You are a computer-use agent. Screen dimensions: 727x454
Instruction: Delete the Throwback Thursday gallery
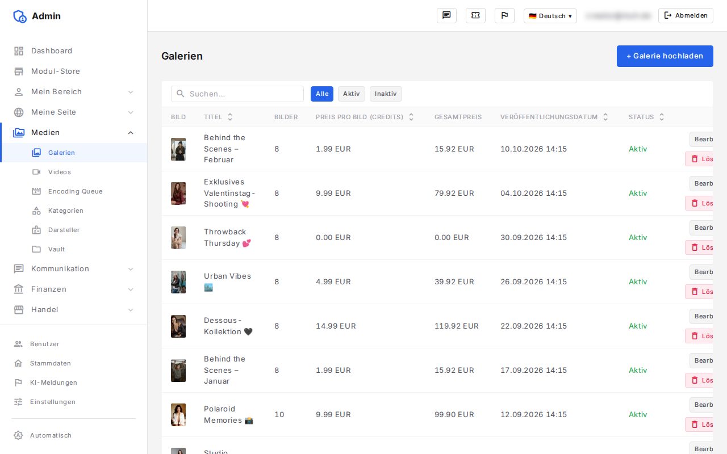699,247
